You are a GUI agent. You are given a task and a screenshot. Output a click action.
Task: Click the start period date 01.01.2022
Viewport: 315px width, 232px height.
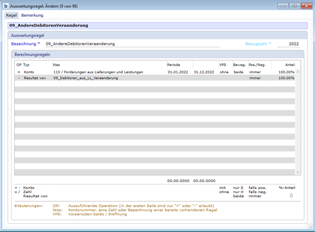[x=178, y=72]
